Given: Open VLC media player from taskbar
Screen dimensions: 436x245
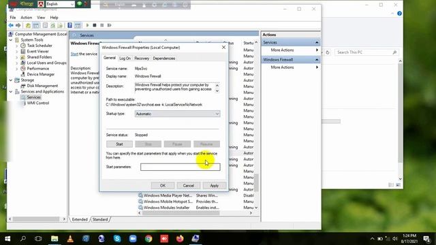Looking at the screenshot, I should pyautogui.click(x=70, y=239).
